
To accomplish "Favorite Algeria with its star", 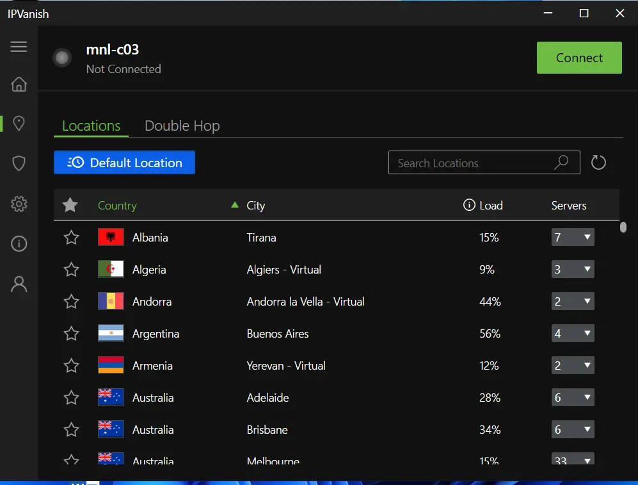I will 71,270.
